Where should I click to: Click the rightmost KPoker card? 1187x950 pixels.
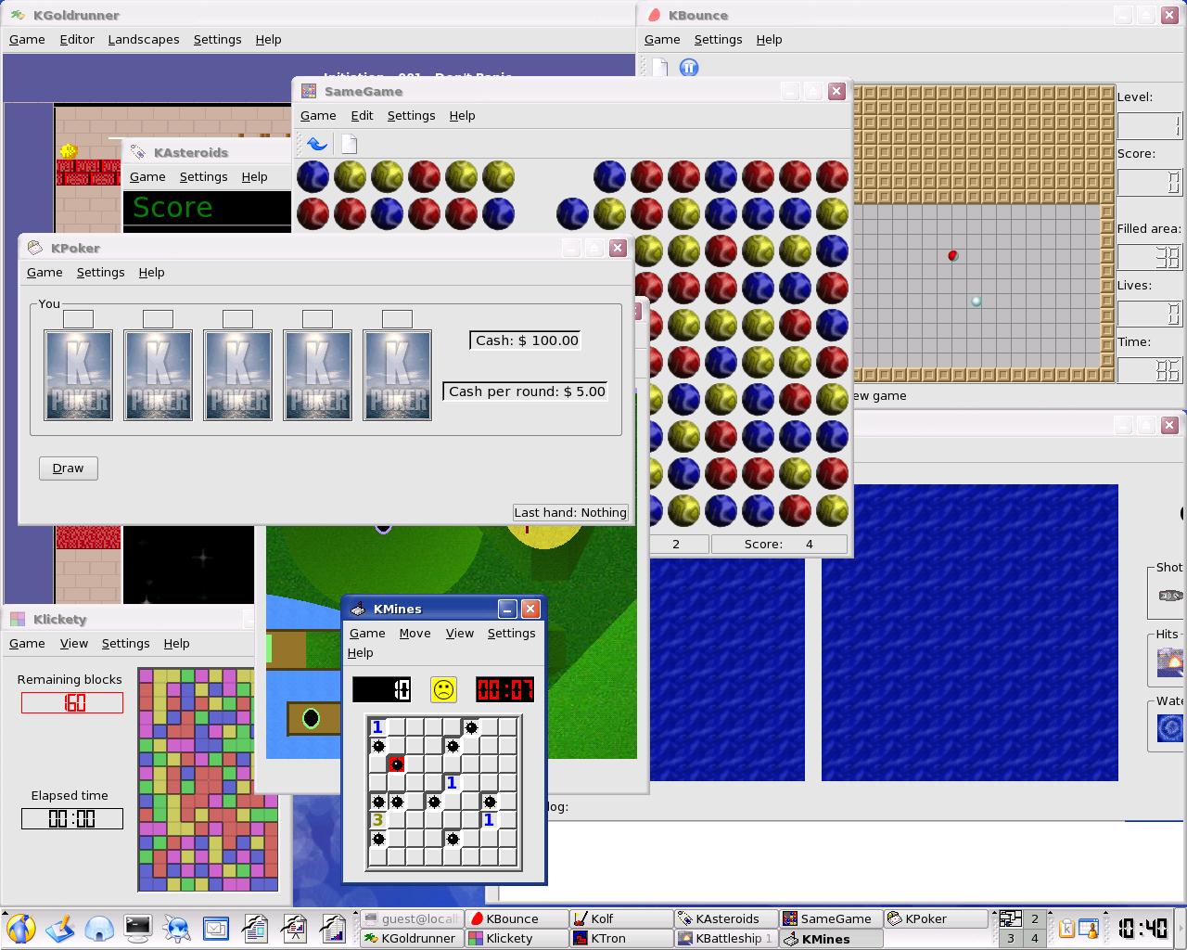pos(397,375)
